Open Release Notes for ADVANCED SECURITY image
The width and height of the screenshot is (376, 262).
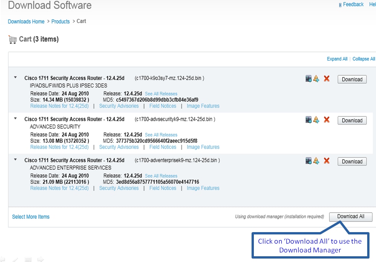59,147
